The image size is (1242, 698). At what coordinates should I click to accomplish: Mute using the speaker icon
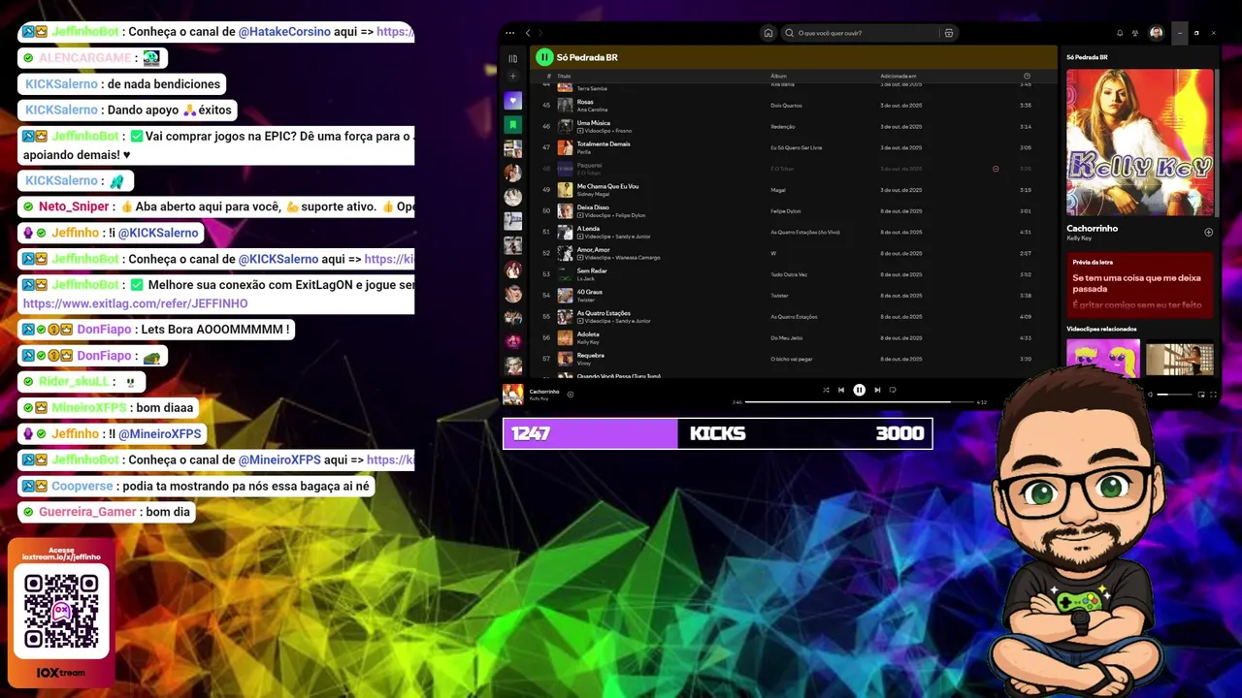coord(1151,395)
